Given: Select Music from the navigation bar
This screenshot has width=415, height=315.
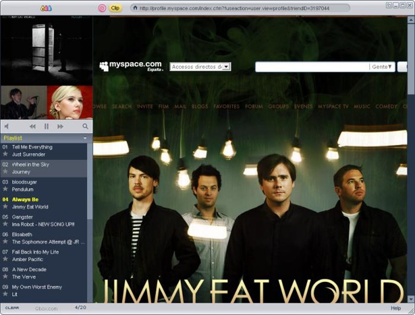Looking at the screenshot, I should 362,106.
